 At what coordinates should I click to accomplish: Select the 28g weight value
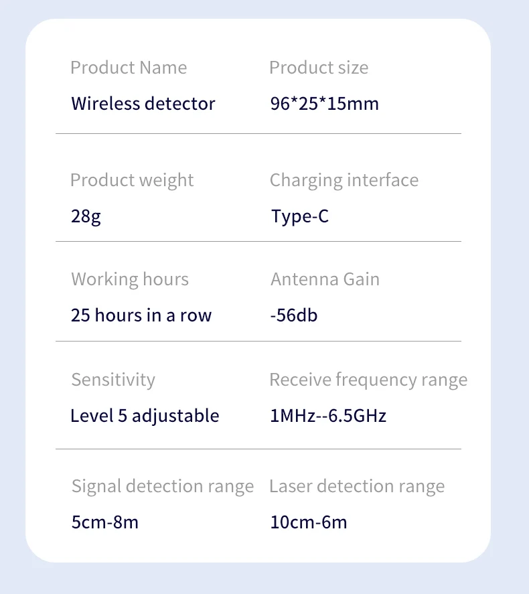point(86,216)
